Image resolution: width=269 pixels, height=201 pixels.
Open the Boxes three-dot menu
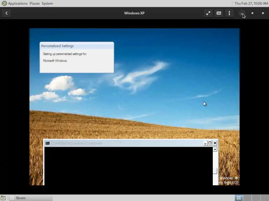coord(229,13)
